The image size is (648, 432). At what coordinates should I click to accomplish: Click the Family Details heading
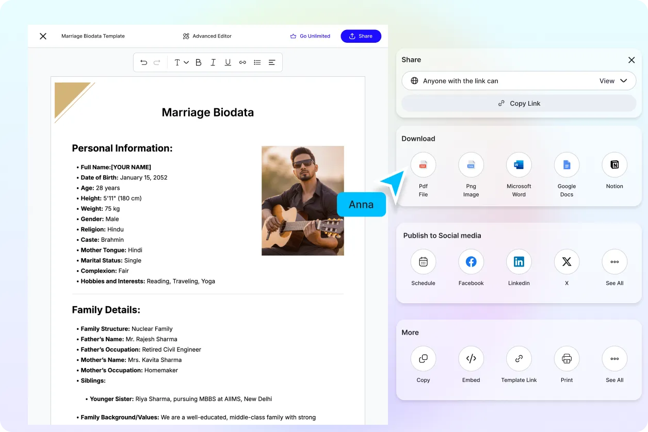click(106, 310)
